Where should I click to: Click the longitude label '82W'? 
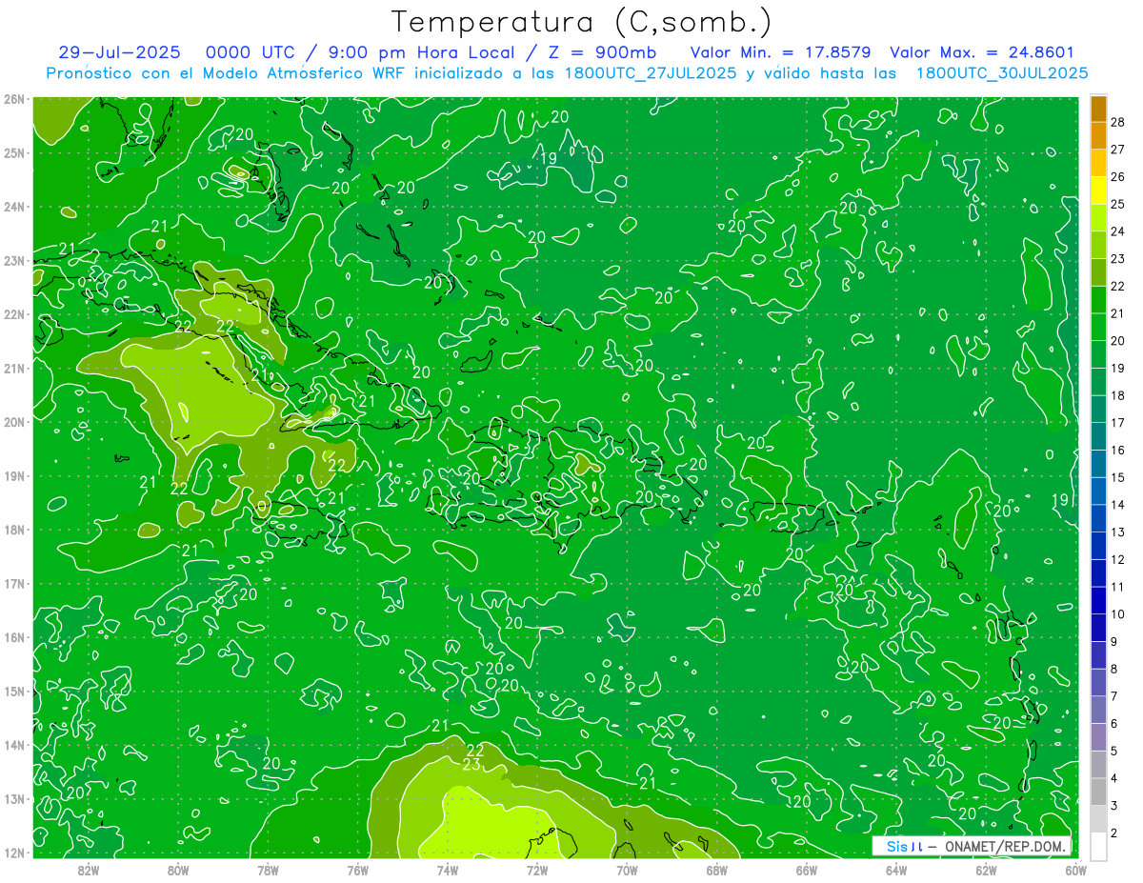[x=88, y=870]
